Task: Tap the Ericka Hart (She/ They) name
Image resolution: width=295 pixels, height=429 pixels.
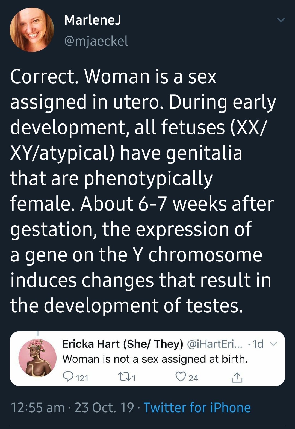Action: point(123,344)
